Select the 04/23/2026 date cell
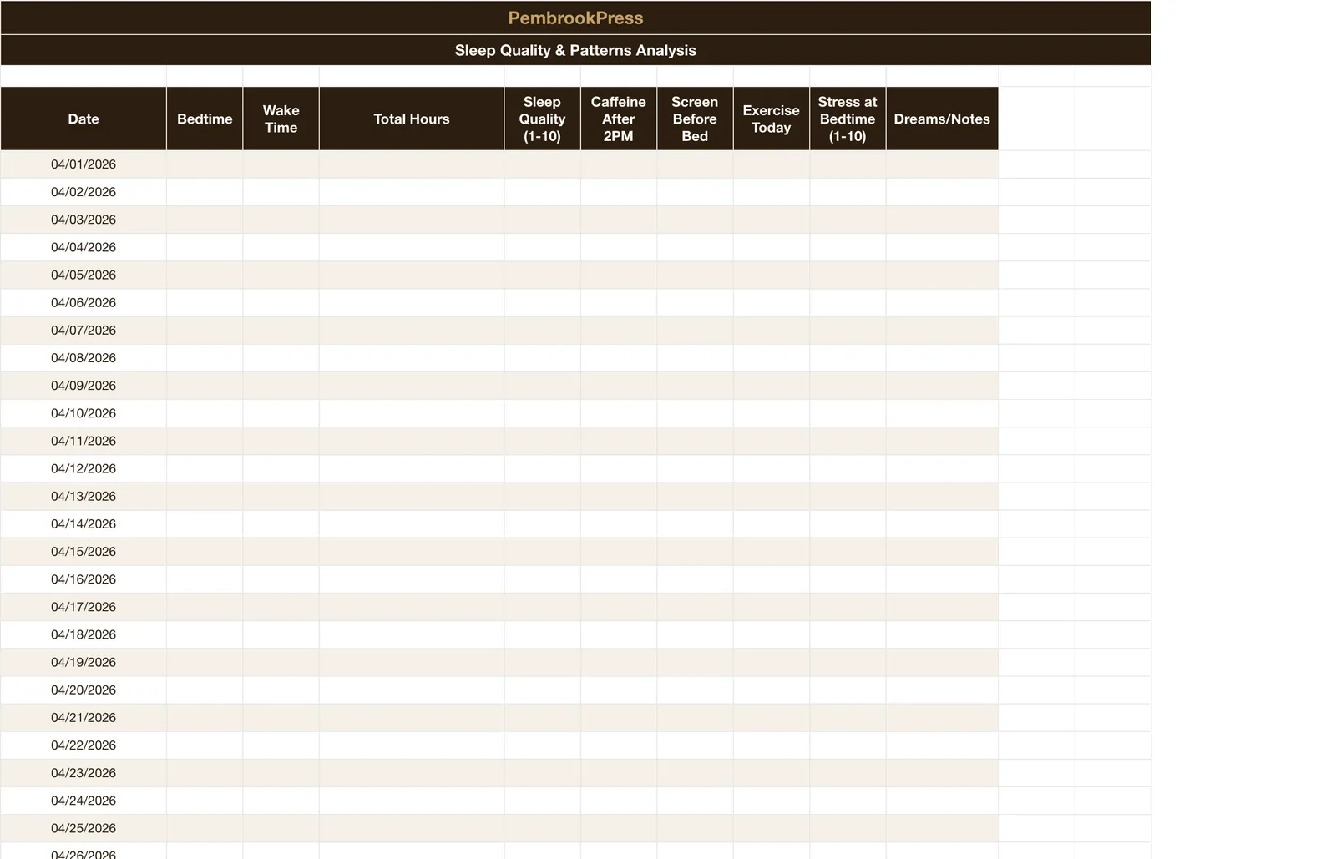 tap(83, 772)
